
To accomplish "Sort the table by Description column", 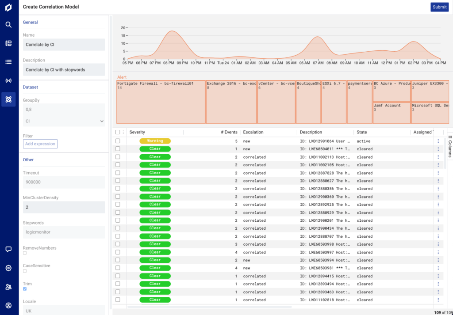I will coord(311,132).
